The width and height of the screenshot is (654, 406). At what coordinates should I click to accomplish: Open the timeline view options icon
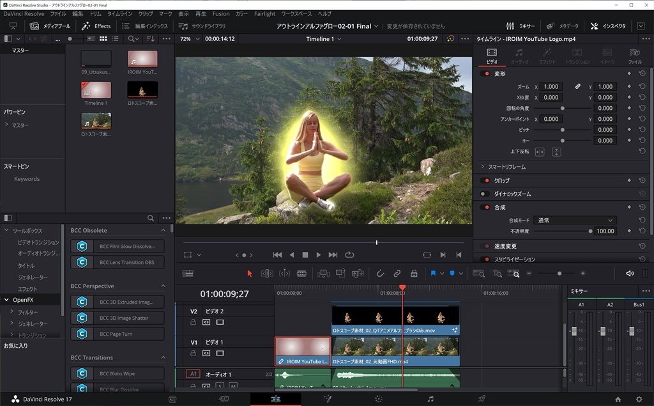[188, 273]
